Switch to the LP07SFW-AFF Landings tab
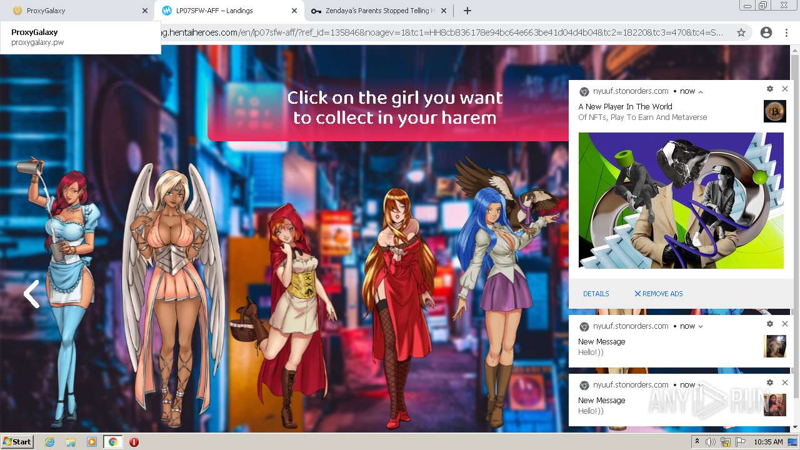Screen dimensions: 800x450 click(229, 11)
